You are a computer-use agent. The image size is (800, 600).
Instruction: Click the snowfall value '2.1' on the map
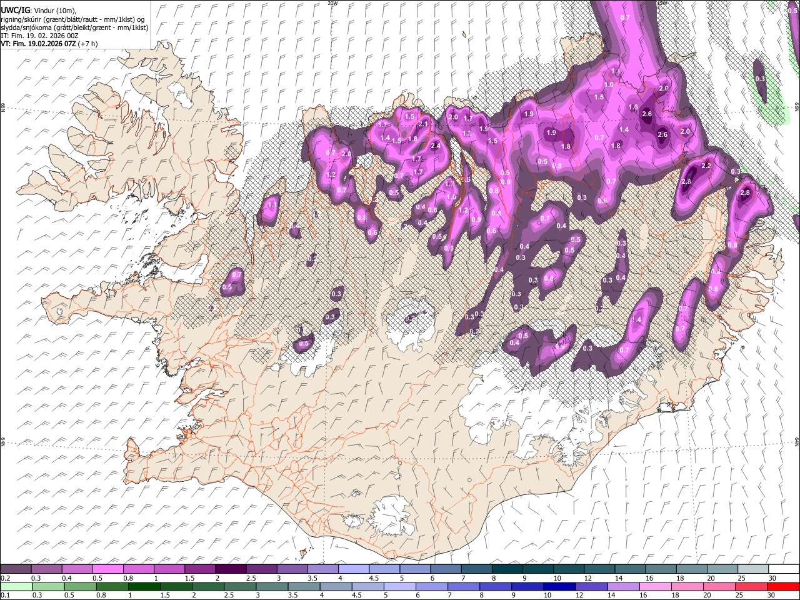423,124
